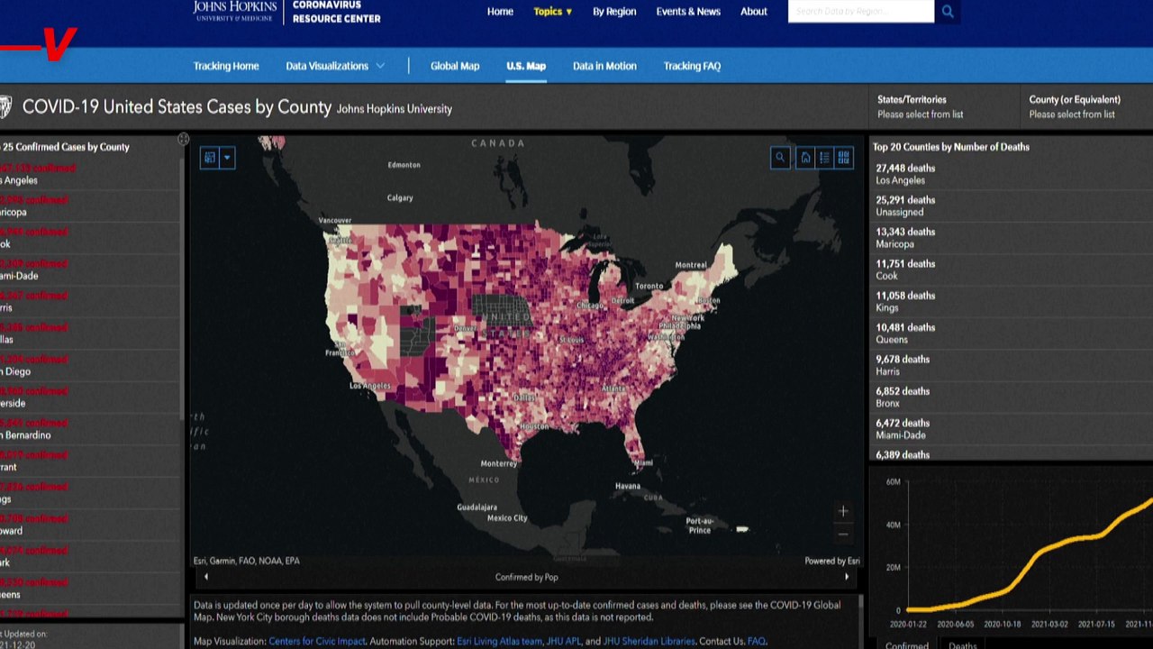Open the basemap gallery grid icon
The image size is (1153, 649).
pos(843,158)
